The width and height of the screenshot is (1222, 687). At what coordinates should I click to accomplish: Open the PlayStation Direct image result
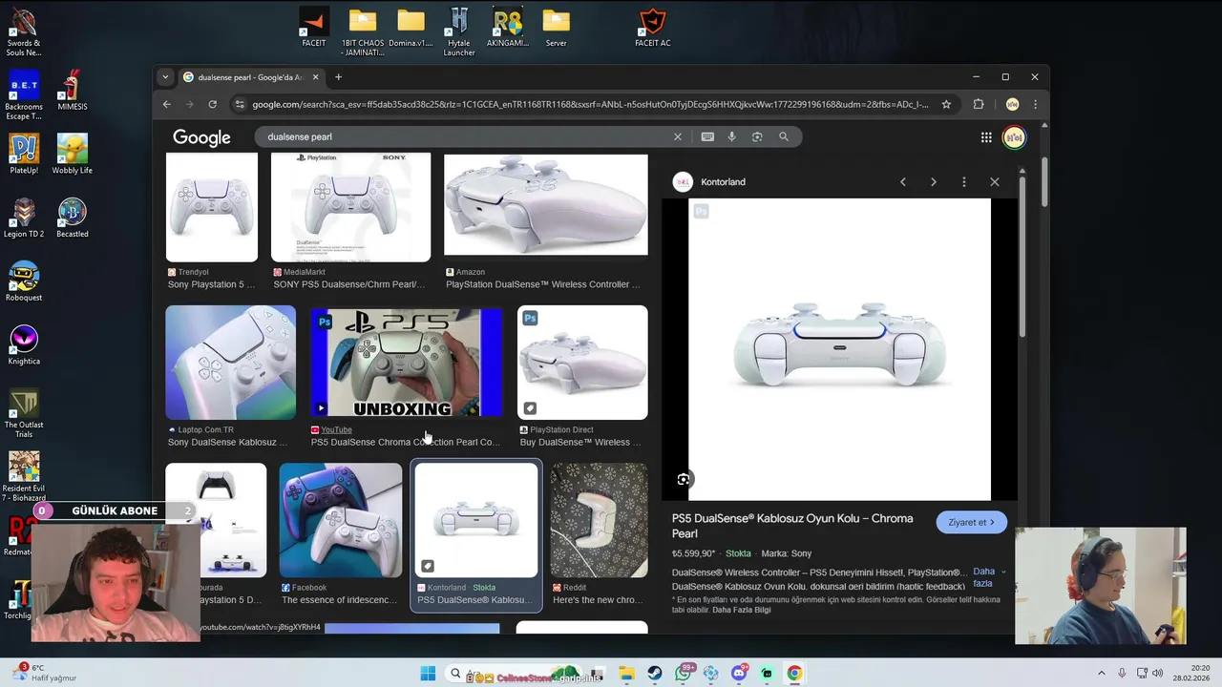click(x=582, y=363)
